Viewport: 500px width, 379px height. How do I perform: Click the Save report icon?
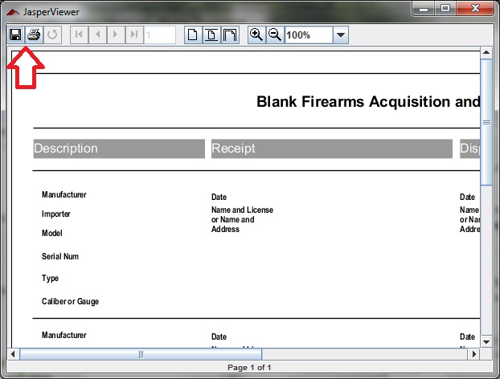pyautogui.click(x=14, y=35)
